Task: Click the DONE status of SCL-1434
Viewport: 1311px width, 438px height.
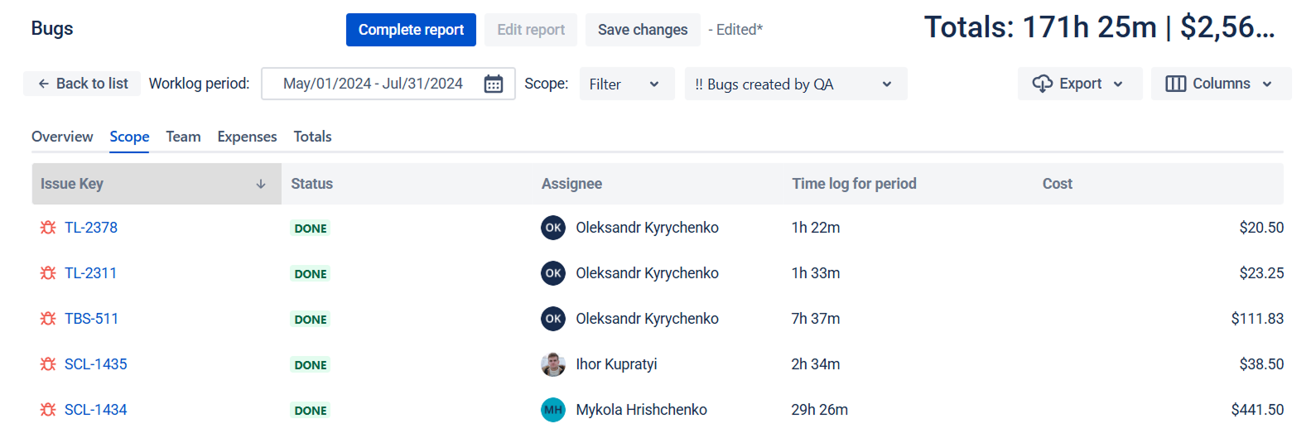Action: [311, 411]
